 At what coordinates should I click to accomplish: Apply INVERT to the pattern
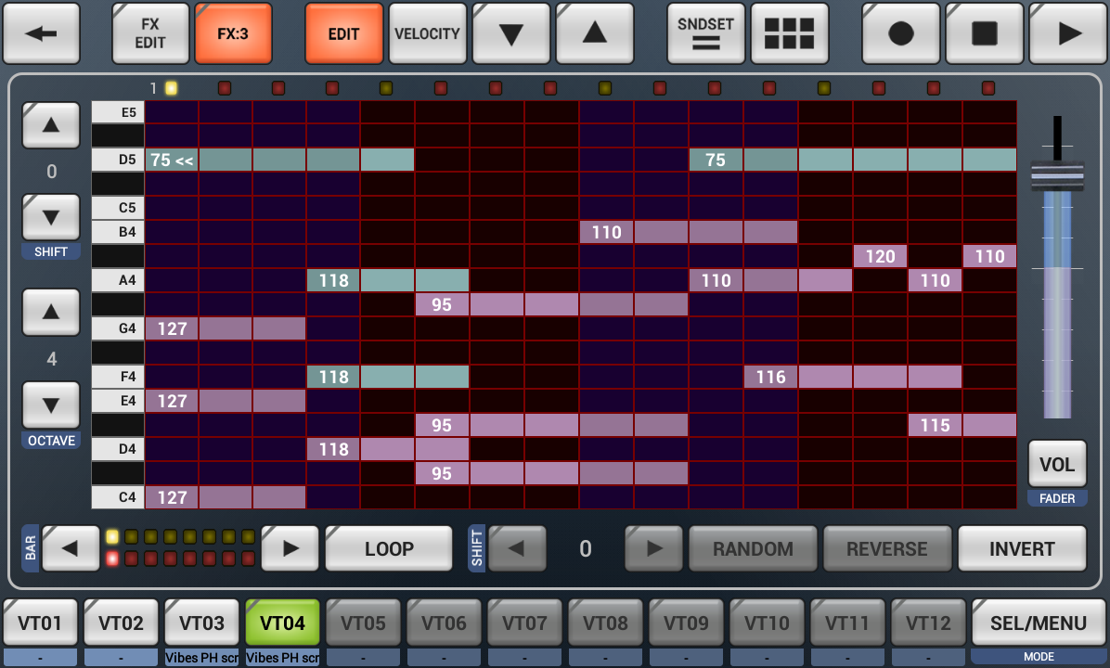coord(1023,548)
